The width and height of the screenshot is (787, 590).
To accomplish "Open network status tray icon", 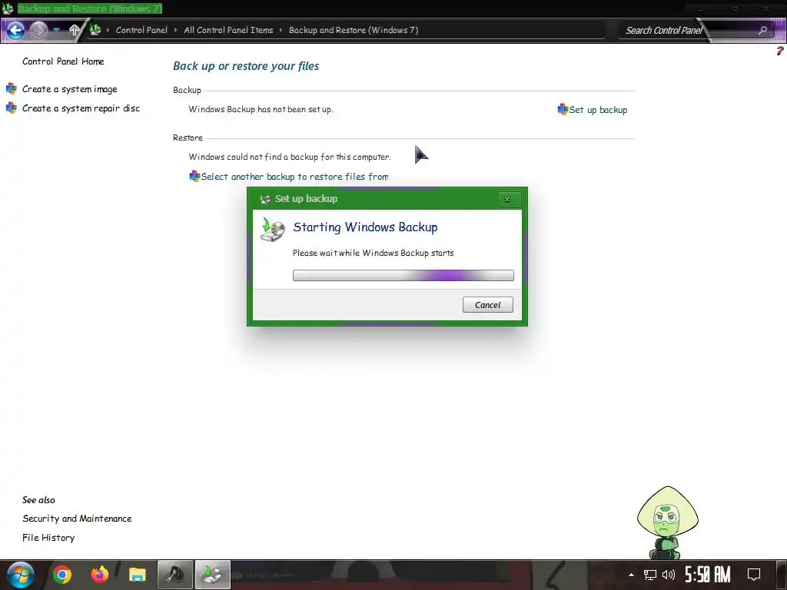I will tap(650, 575).
